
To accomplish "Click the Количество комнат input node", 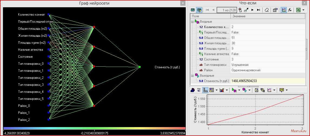I will click(x=49, y=15).
